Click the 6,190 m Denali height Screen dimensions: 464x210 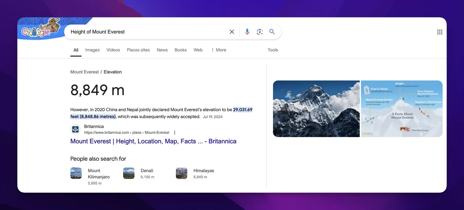coord(148,177)
